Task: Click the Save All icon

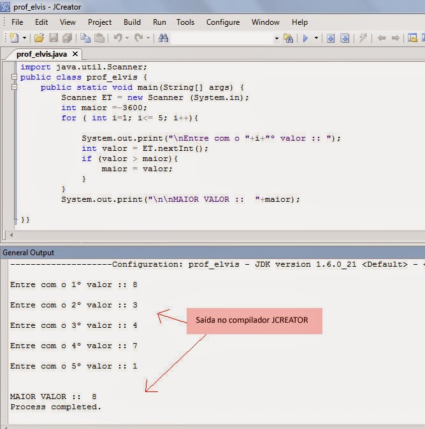Action: pos(68,38)
